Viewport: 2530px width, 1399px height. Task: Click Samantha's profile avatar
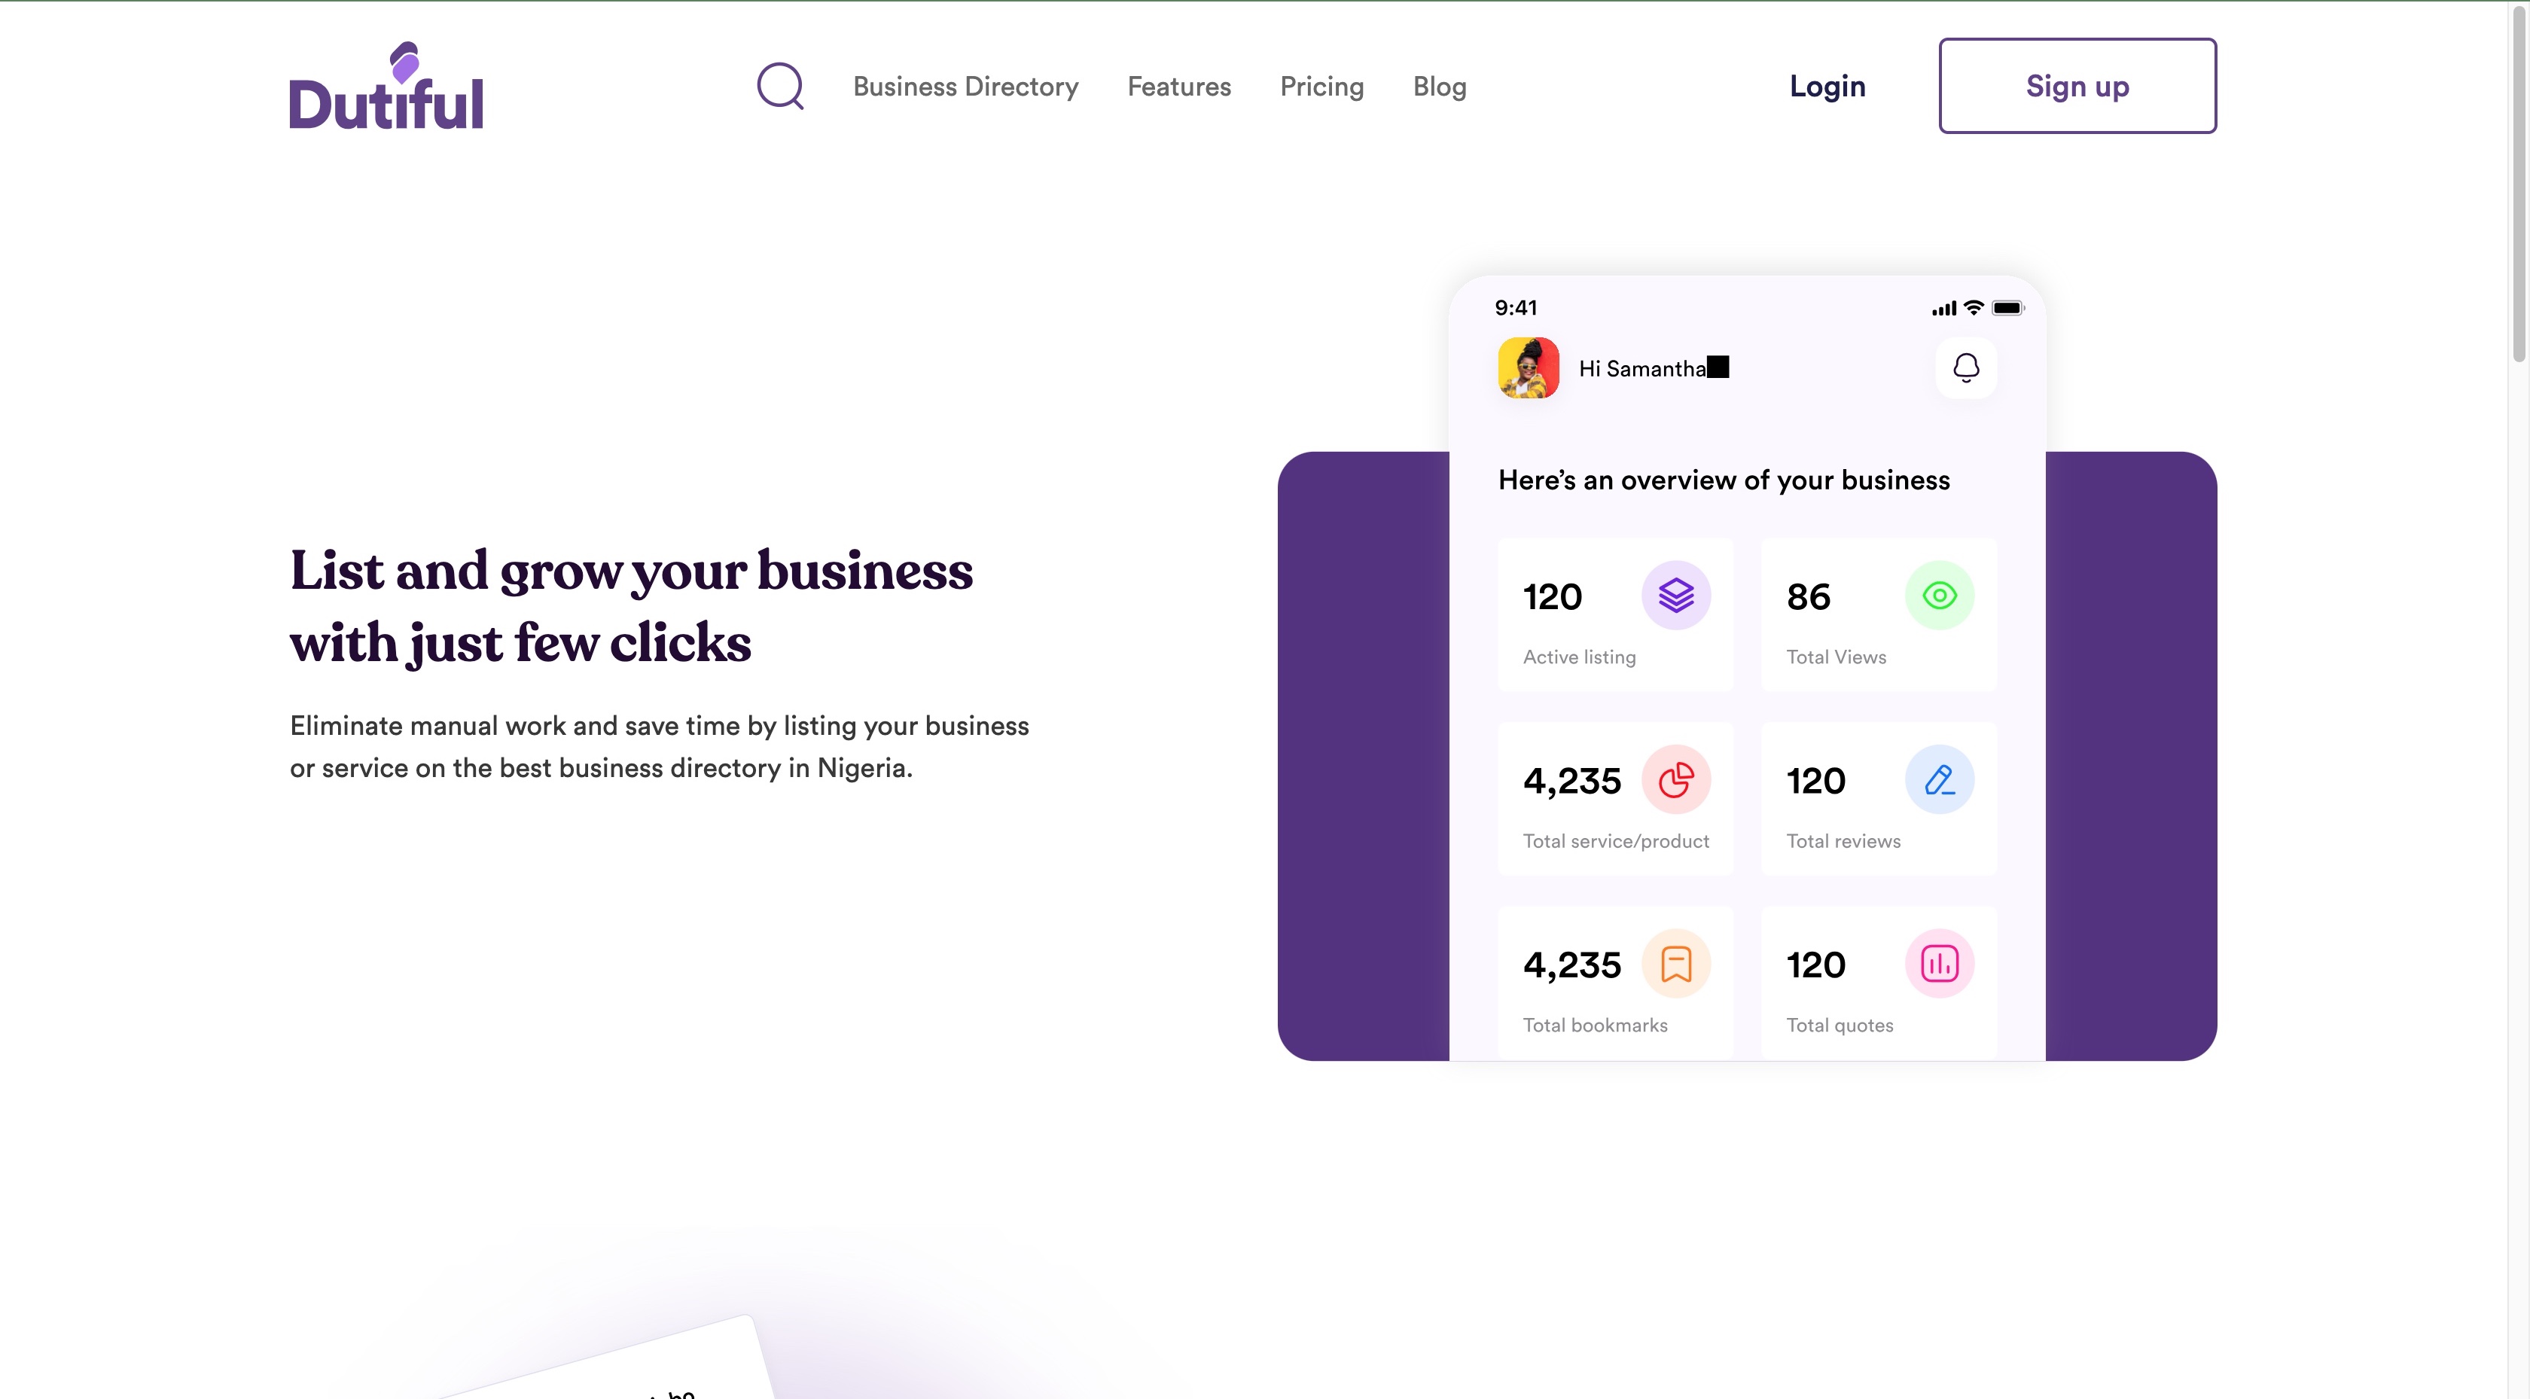[1529, 367]
